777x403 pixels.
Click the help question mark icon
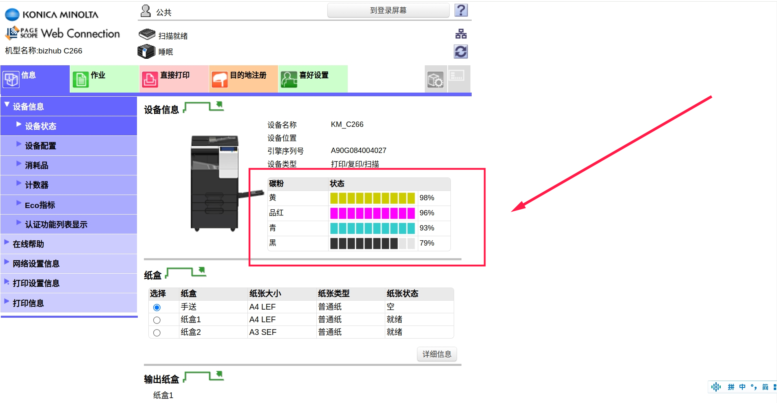(x=461, y=10)
